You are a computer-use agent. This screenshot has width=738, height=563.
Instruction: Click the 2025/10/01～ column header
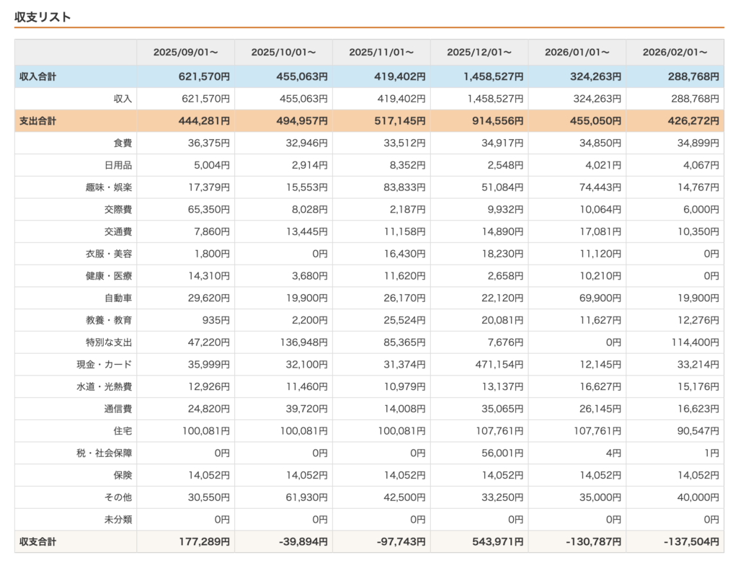pos(283,52)
